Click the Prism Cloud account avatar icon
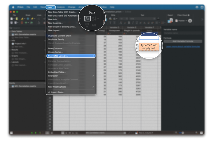This screenshot has height=147, width=214. 190,21
